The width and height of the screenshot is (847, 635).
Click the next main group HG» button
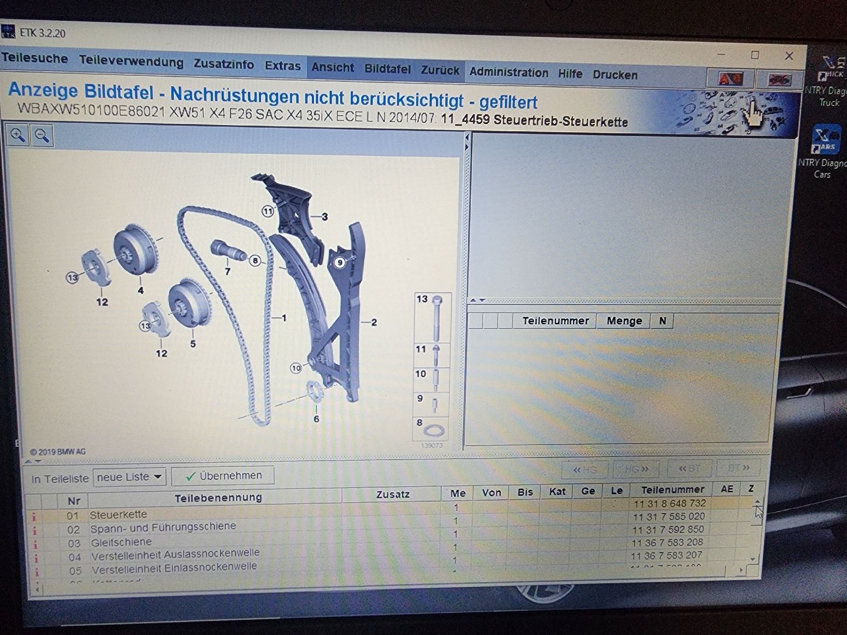(636, 469)
